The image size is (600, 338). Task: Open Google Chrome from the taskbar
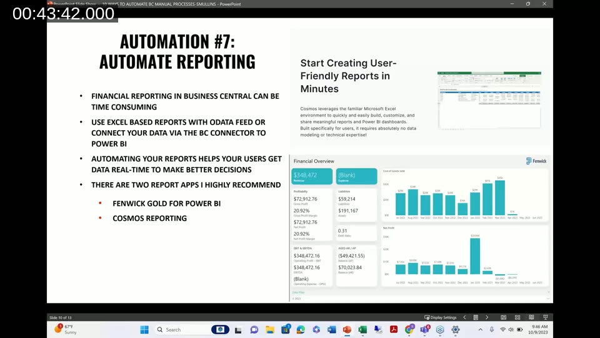409,329
